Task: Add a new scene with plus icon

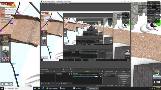Action: 41,83
